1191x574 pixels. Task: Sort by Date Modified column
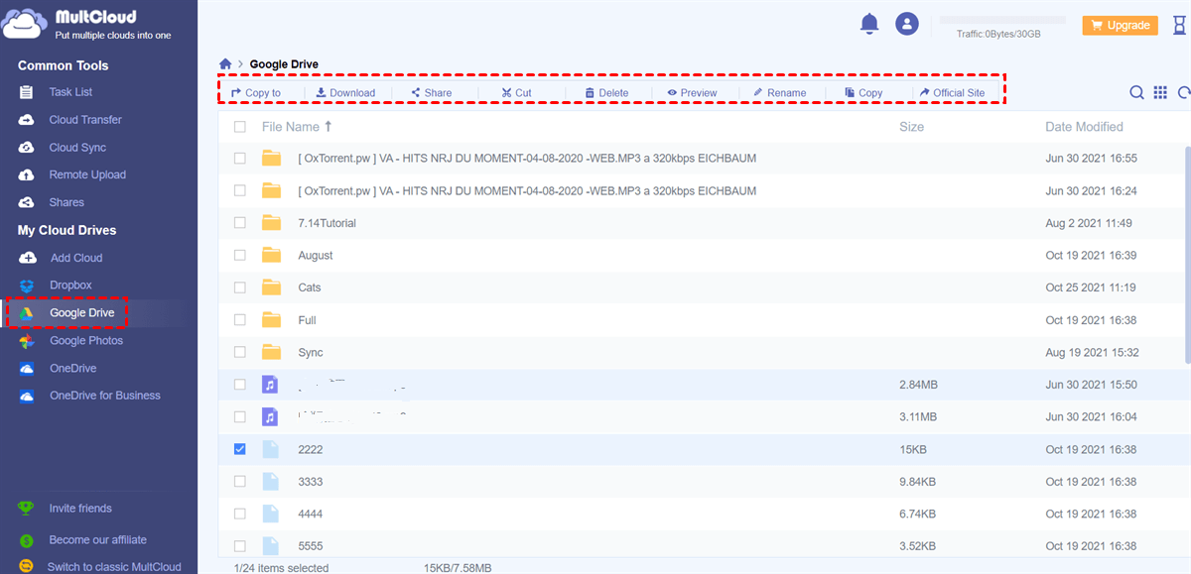tap(1084, 127)
